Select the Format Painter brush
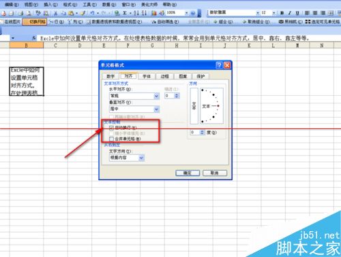The width and height of the screenshot is (341, 257). [83, 14]
